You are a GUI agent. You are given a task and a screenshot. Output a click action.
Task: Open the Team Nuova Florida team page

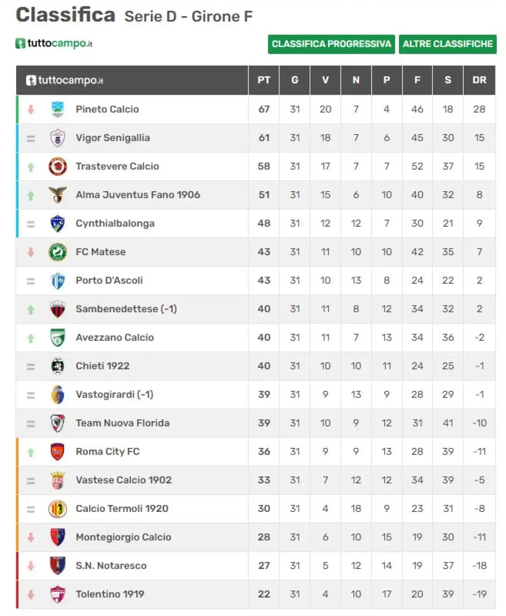(123, 423)
